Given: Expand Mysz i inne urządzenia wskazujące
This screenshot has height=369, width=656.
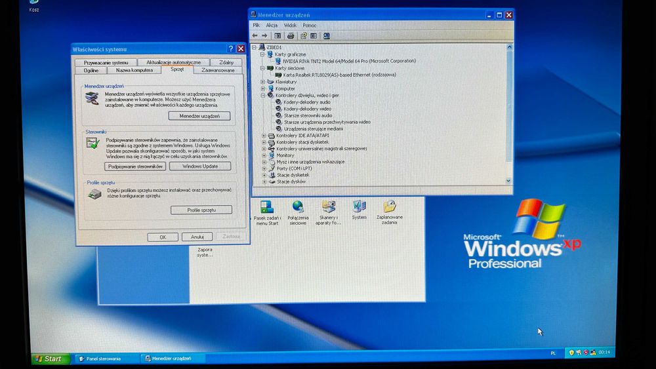Looking at the screenshot, I should 264,162.
